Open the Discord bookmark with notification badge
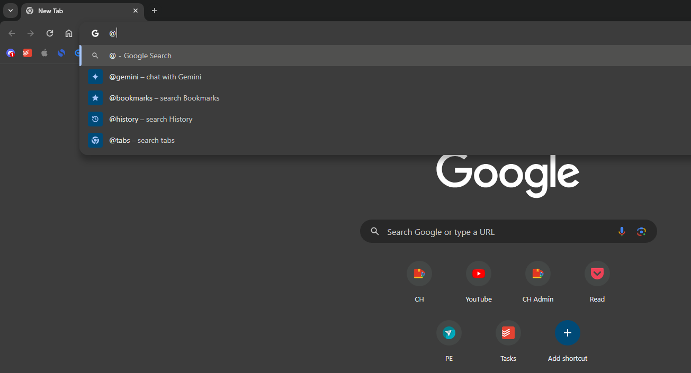The image size is (691, 373). [x=11, y=53]
